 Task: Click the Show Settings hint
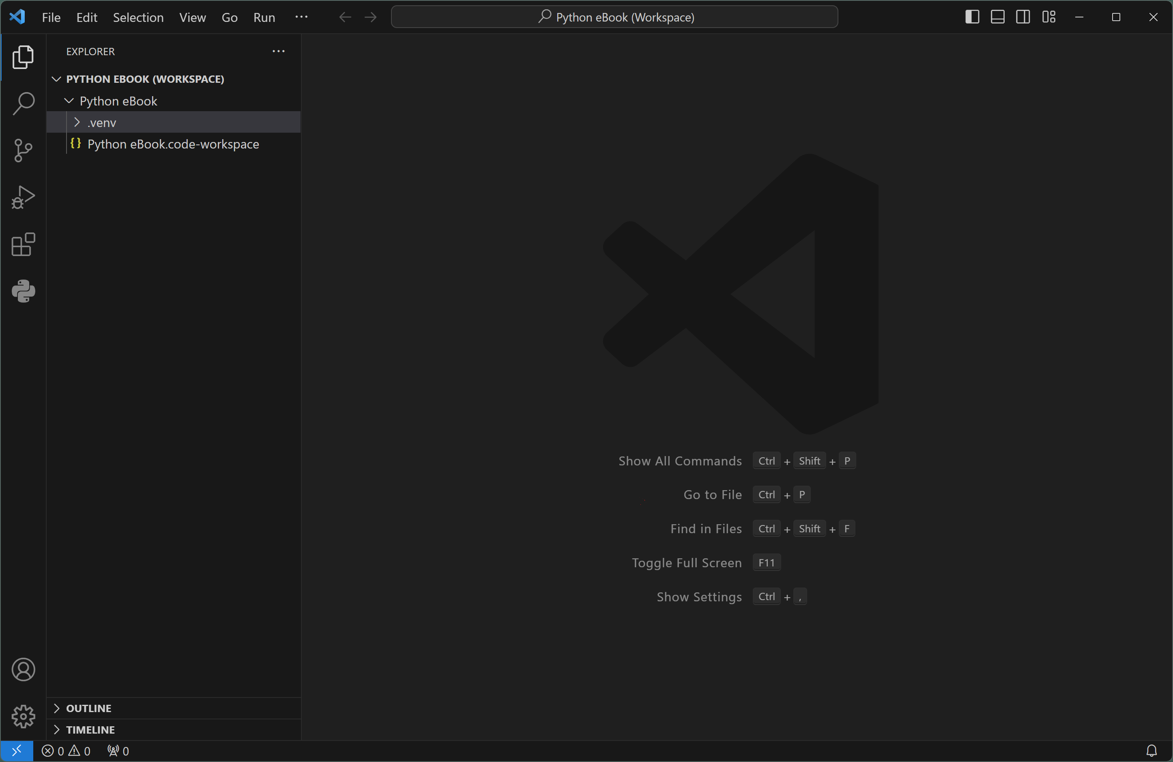pyautogui.click(x=699, y=596)
